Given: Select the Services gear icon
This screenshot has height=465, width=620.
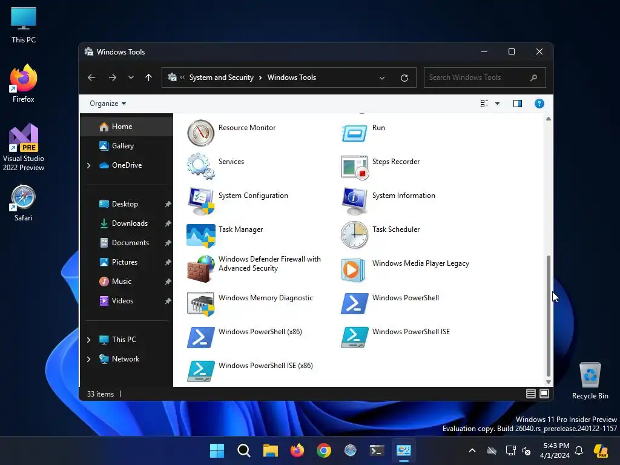Looking at the screenshot, I should pos(200,167).
